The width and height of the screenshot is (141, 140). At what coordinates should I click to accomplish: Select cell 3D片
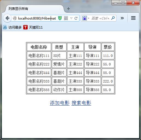pyautogui.click(x=59, y=56)
